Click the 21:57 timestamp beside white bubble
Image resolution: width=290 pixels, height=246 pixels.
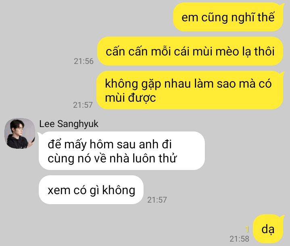click(x=157, y=200)
